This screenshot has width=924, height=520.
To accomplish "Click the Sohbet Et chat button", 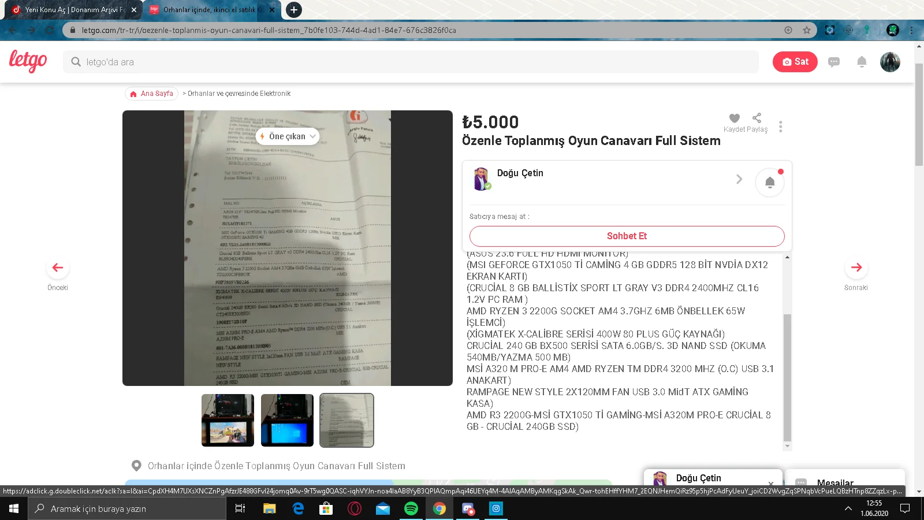I will click(x=627, y=236).
